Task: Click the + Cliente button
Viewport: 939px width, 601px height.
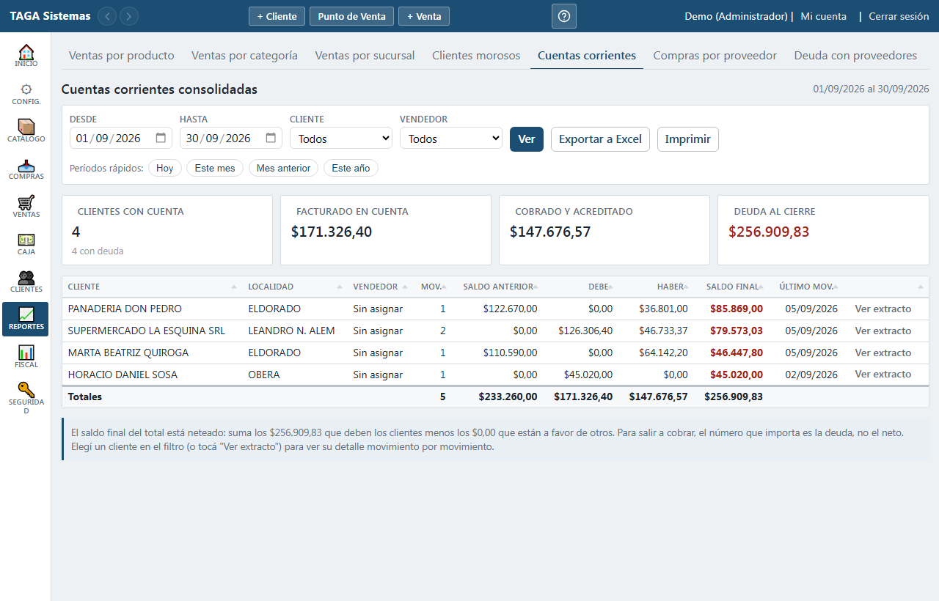Action: pos(277,16)
